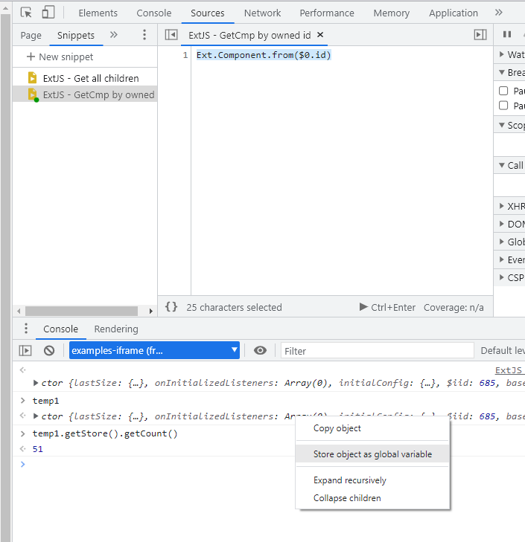Viewport: 525px width, 542px height.
Task: Enable the first pause on exceptions checkbox
Action: point(503,91)
